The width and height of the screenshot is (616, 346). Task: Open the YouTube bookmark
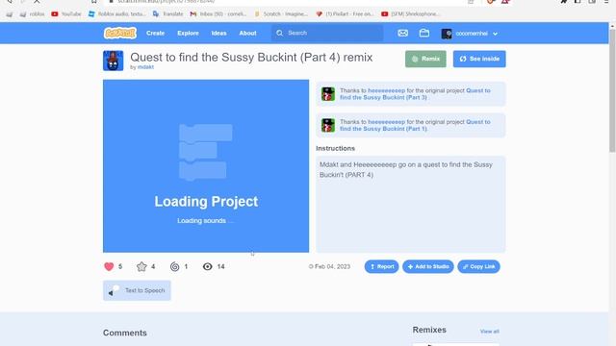coord(66,13)
